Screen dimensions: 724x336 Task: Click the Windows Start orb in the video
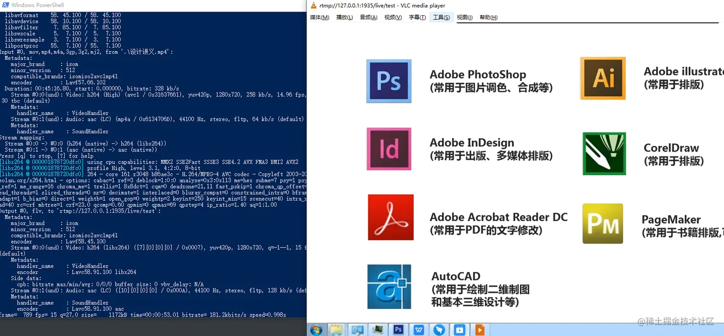click(x=316, y=330)
